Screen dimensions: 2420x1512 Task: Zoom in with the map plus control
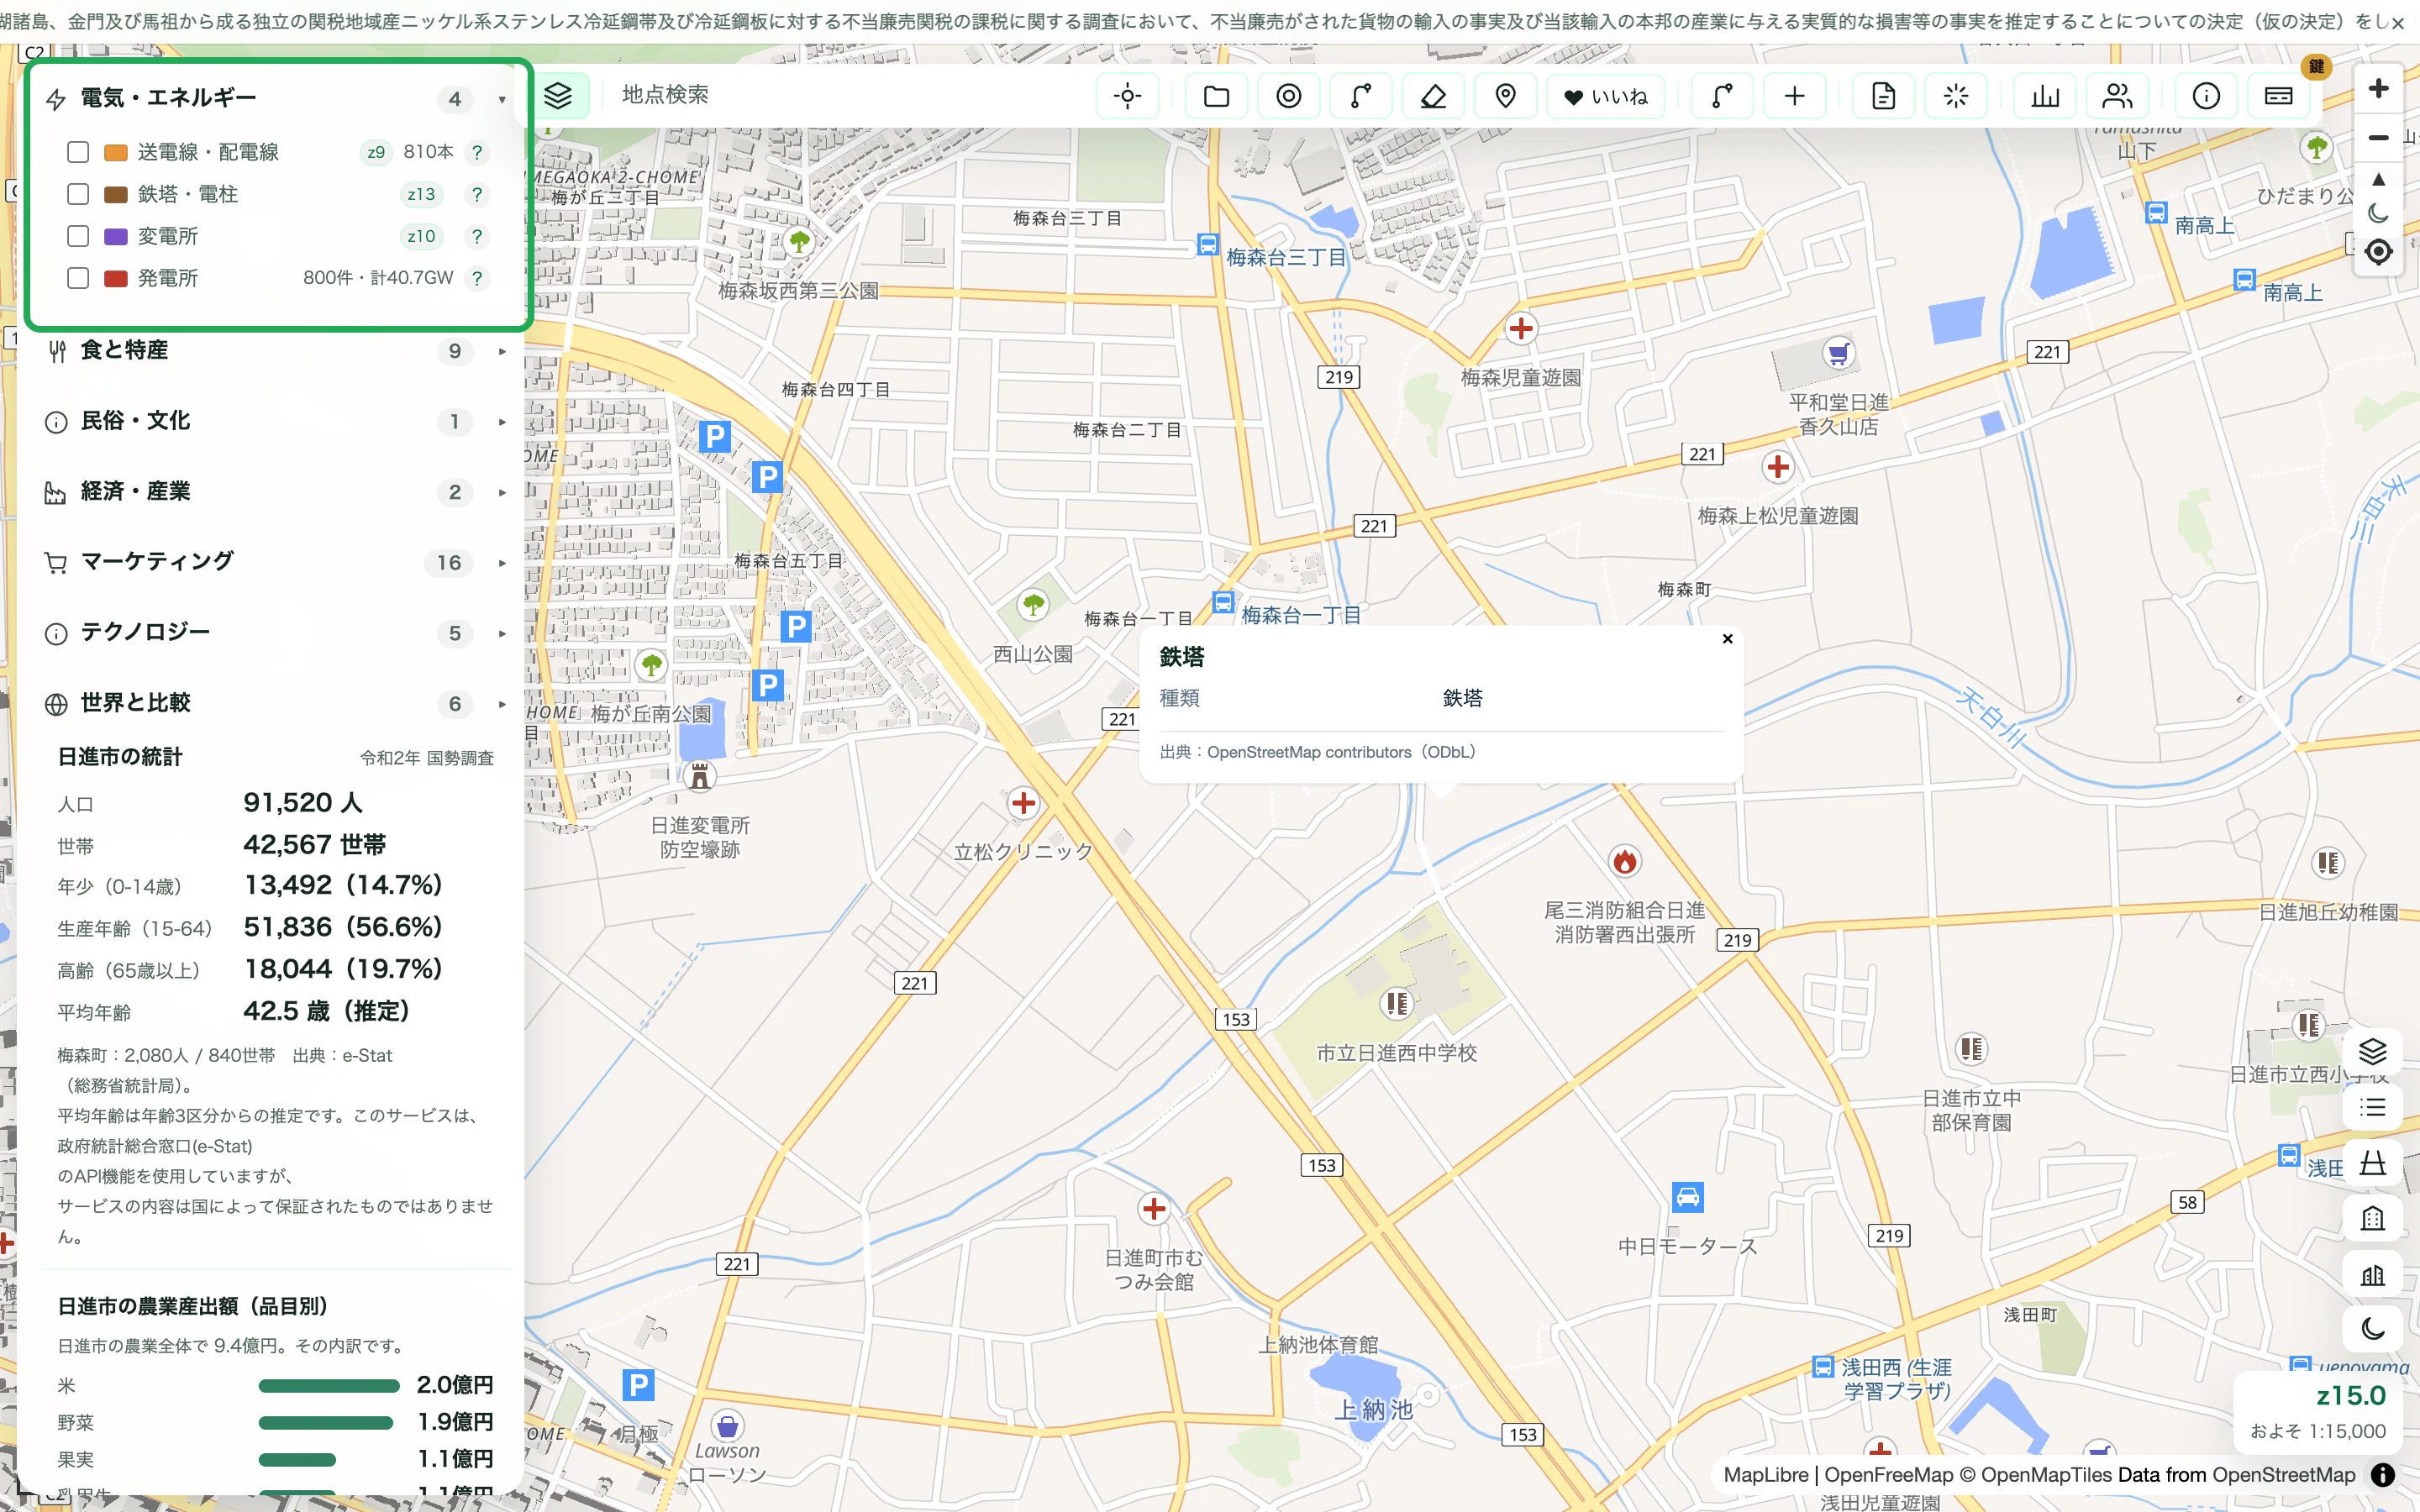pos(2379,88)
